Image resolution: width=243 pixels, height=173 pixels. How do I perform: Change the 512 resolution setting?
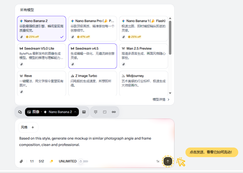[x=42, y=161]
